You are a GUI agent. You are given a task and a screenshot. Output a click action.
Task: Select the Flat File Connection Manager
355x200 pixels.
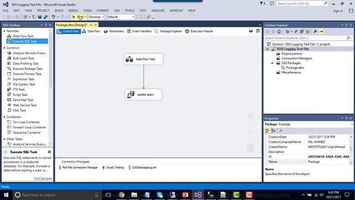pyautogui.click(x=78, y=168)
